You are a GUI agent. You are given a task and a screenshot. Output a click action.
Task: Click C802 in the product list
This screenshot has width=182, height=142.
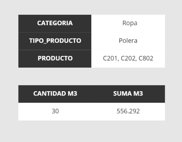click(146, 58)
